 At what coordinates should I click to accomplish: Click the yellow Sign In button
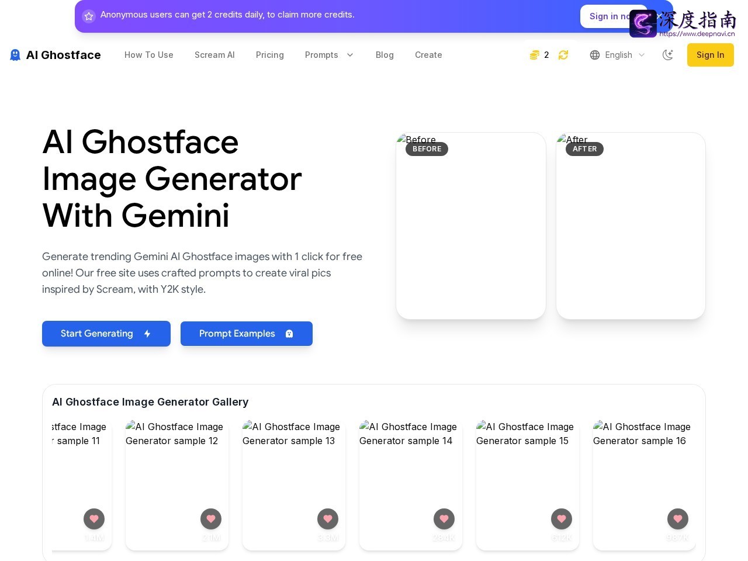[x=711, y=55]
